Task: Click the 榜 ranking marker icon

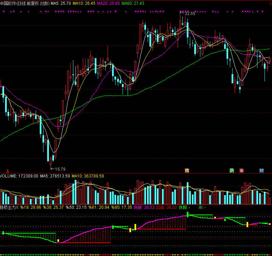Action: pos(187,170)
